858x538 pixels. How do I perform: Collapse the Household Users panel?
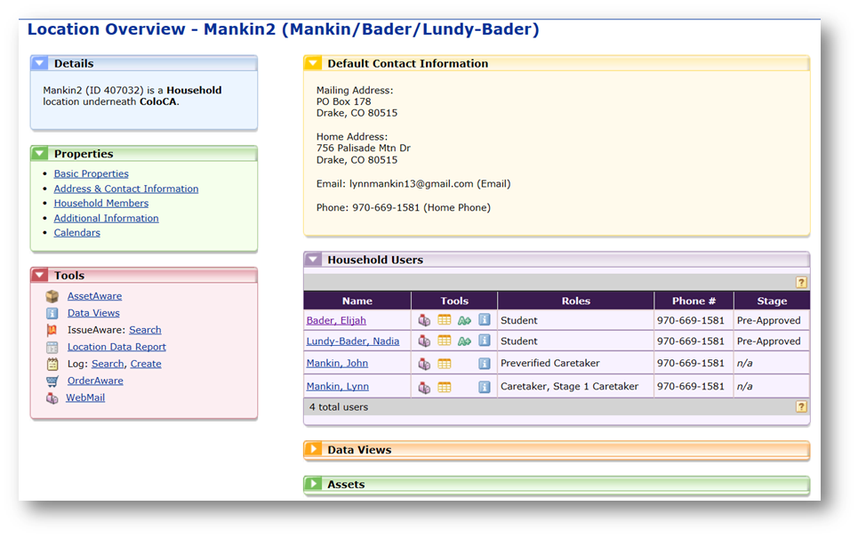tap(313, 261)
